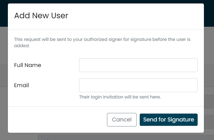Cancel the Add New User dialog
The image size is (214, 140).
pyautogui.click(x=121, y=120)
